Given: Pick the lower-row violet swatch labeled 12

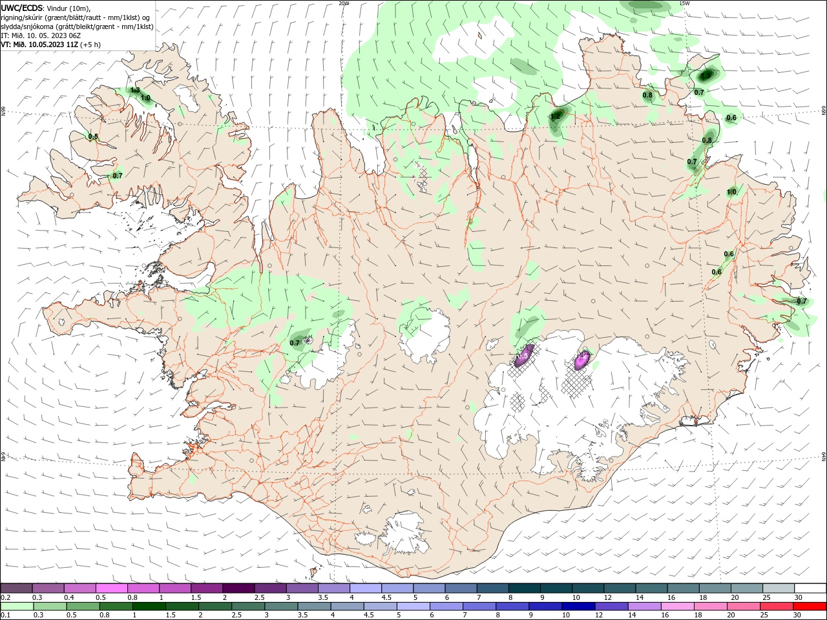Looking at the screenshot, I should coord(611,606).
